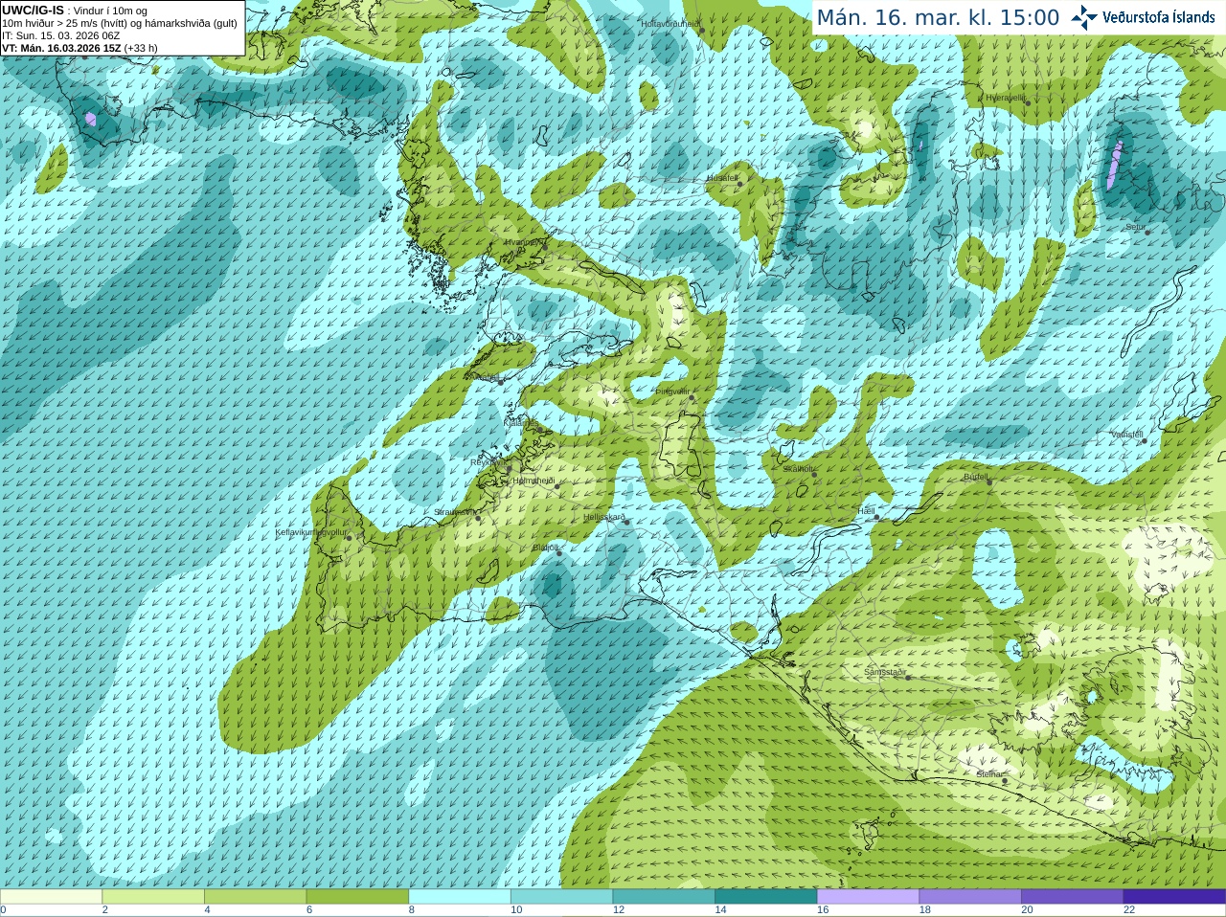This screenshot has height=917, width=1226.
Task: Select the 20–22 m/s purple legend swatch
Action: tap(1073, 897)
